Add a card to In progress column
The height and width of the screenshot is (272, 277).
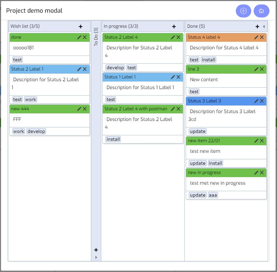[x=174, y=26]
